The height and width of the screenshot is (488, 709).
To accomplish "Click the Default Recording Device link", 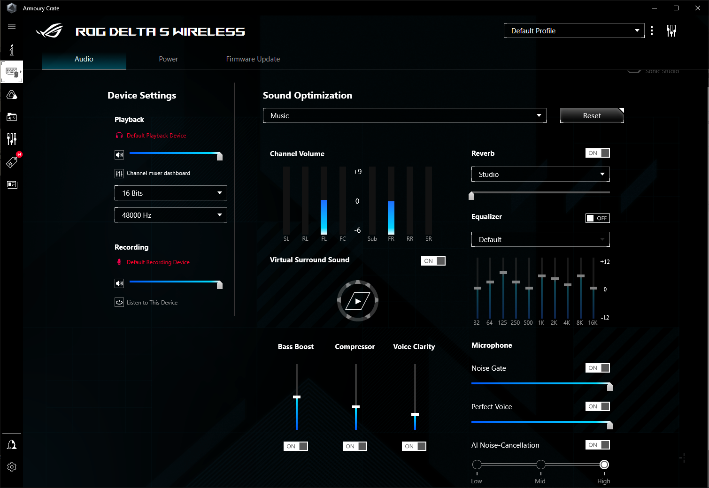I will 158,262.
